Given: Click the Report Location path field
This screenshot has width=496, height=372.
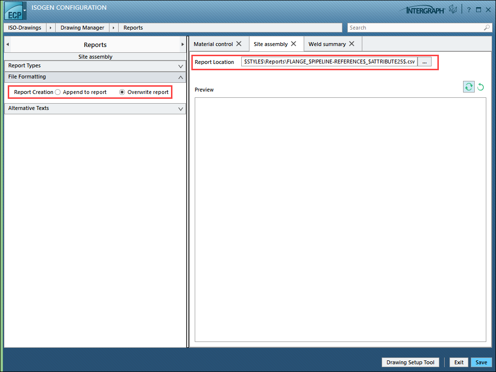Looking at the screenshot, I should coord(329,62).
